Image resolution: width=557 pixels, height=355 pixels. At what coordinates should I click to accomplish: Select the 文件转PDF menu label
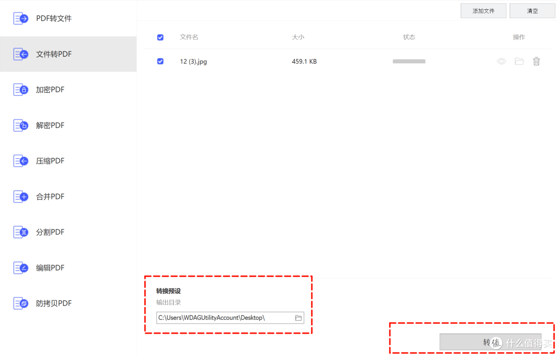click(x=54, y=54)
